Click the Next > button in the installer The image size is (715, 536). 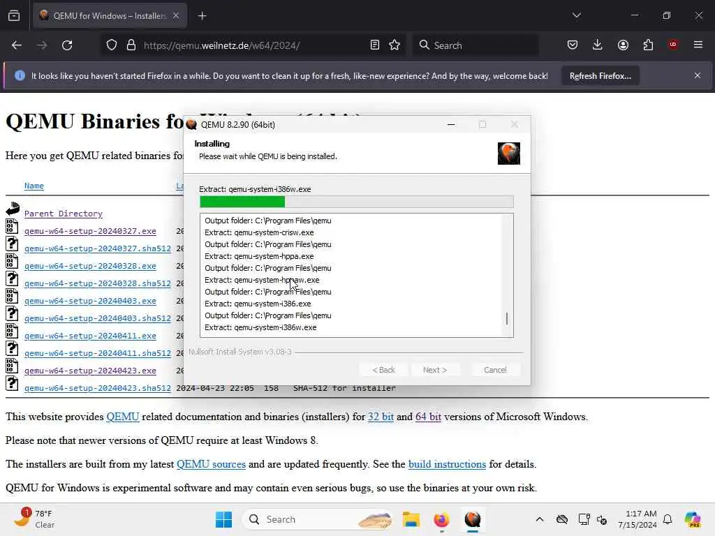[435, 370]
